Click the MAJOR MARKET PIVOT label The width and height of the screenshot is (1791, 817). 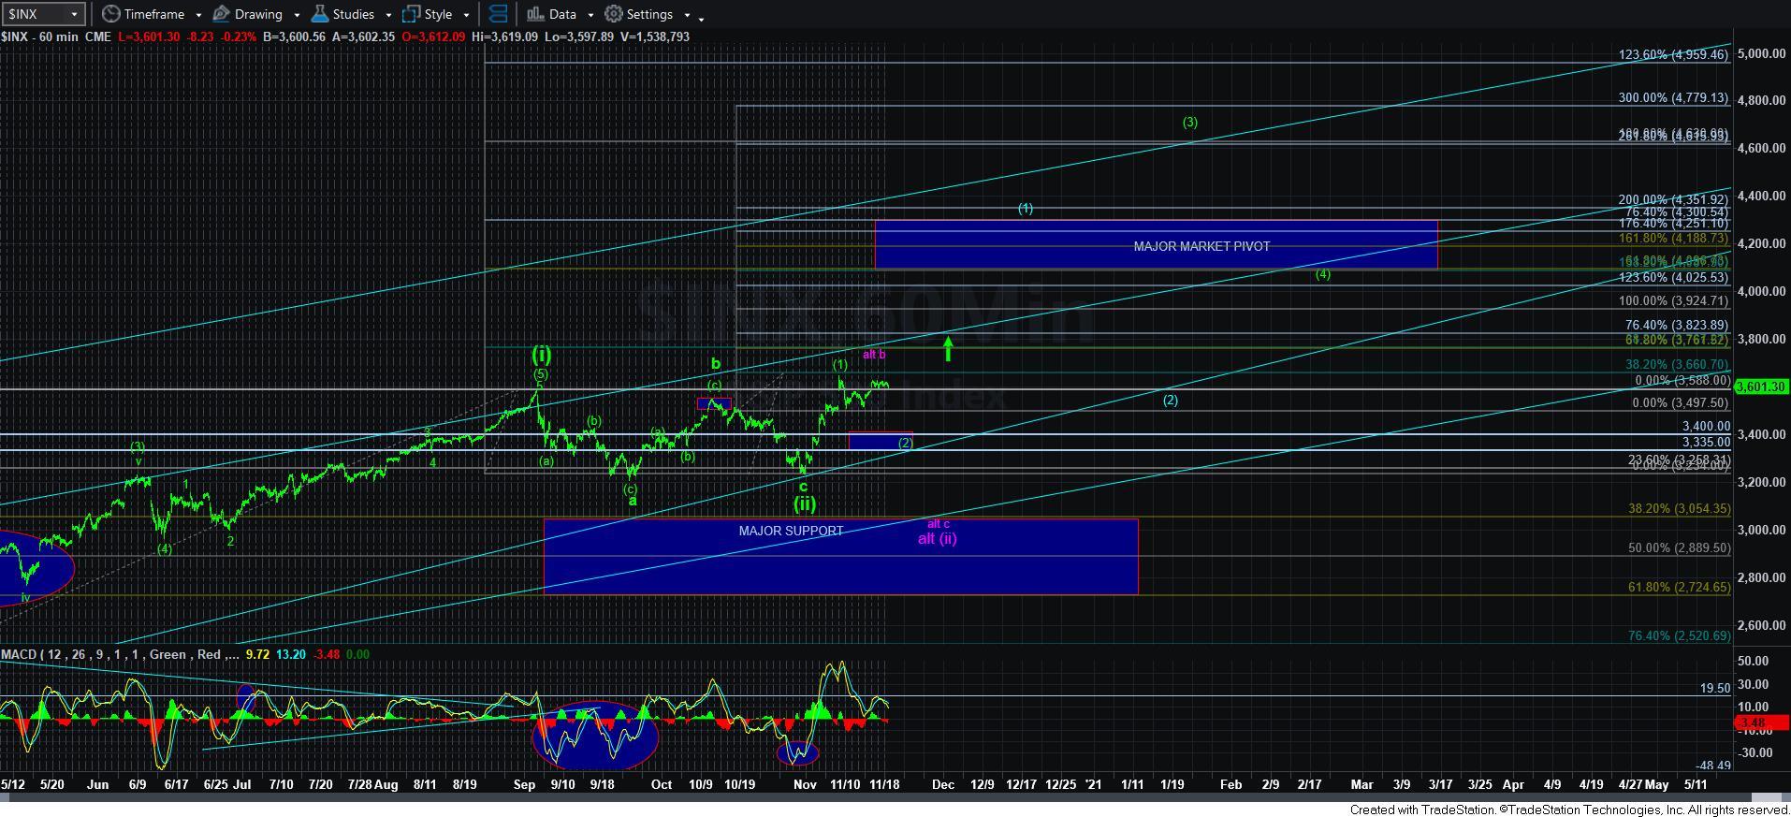click(1201, 246)
